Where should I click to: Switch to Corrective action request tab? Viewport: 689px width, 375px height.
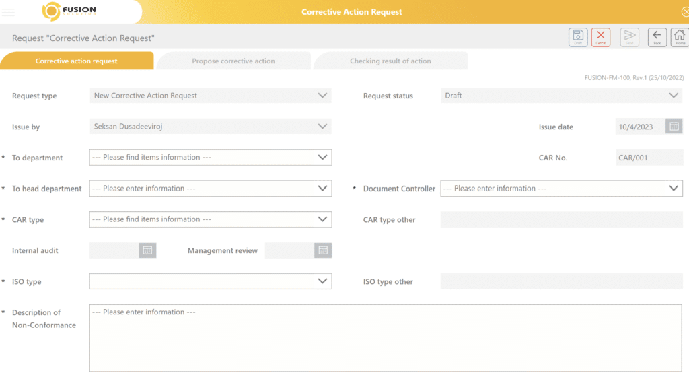pos(77,61)
